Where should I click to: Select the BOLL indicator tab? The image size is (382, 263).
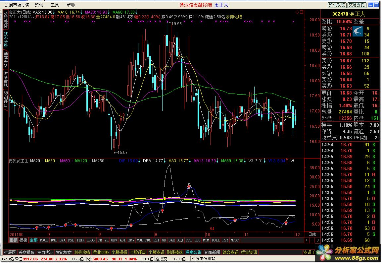pyautogui.click(x=215, y=240)
